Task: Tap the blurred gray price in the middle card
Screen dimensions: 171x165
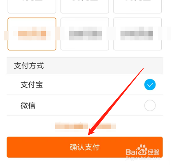Action: pos(85,33)
